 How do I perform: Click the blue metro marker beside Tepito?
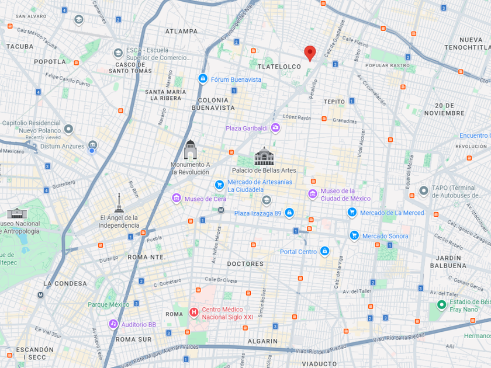point(352,100)
